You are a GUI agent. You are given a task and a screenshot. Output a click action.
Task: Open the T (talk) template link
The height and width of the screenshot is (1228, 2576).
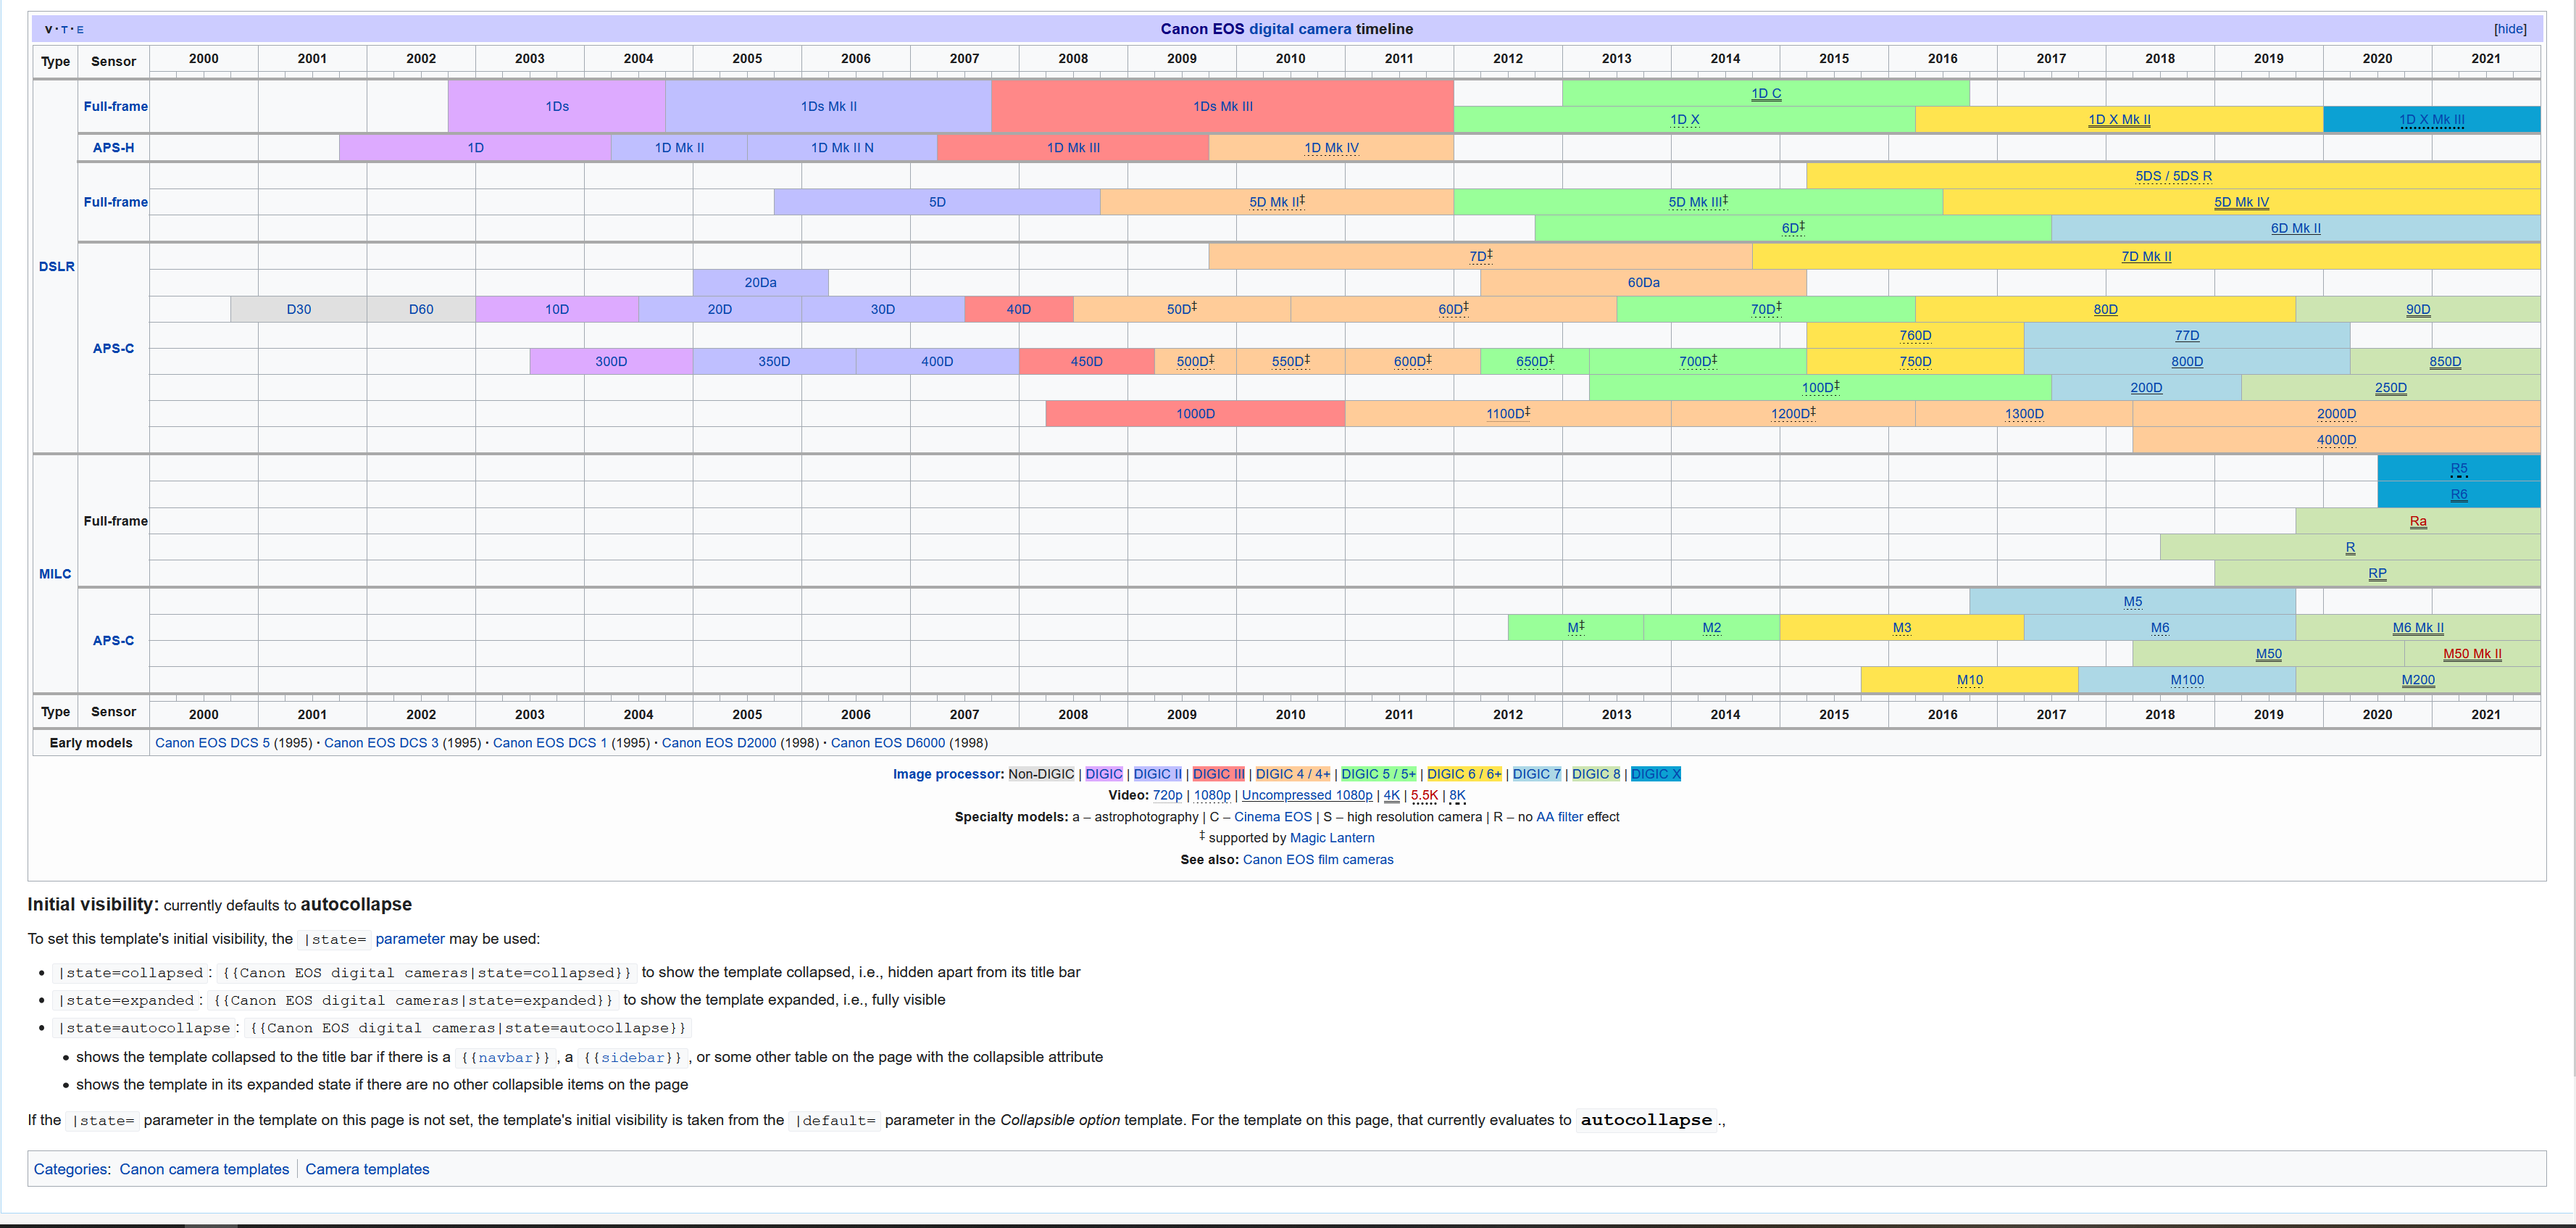[x=65, y=30]
